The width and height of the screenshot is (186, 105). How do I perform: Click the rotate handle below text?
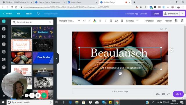[120, 73]
